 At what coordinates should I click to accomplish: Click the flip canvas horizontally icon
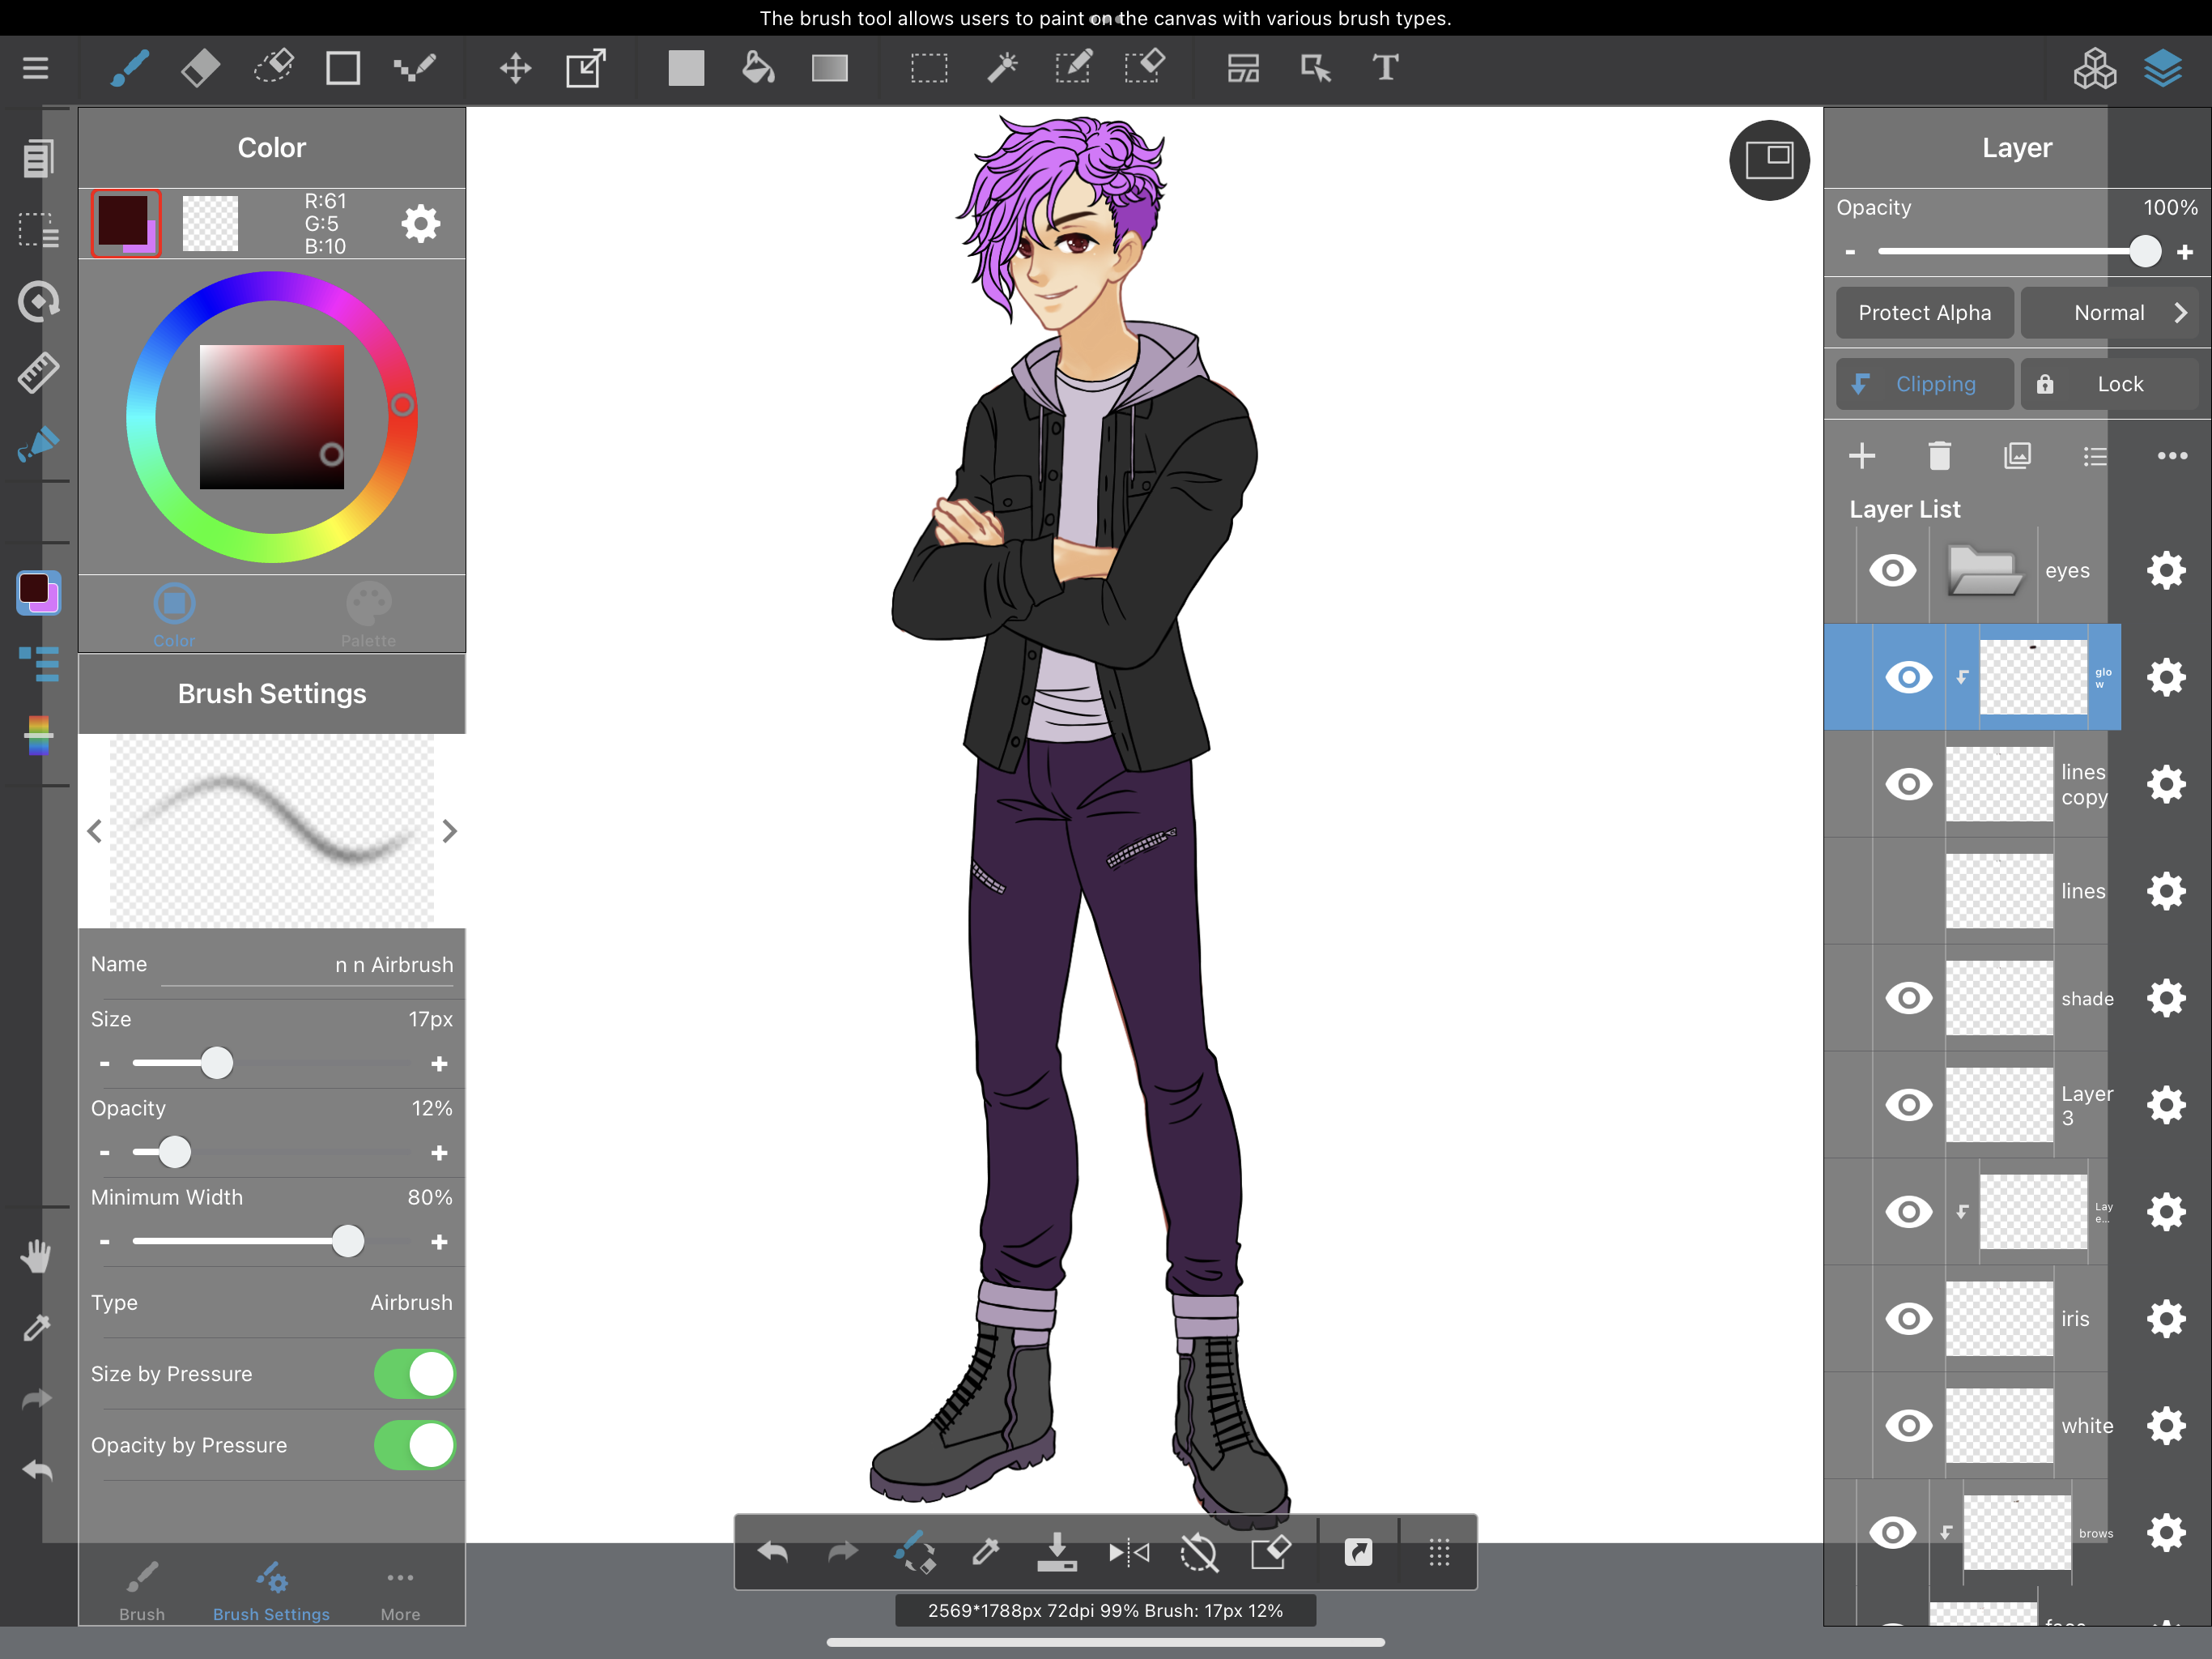pos(1129,1552)
